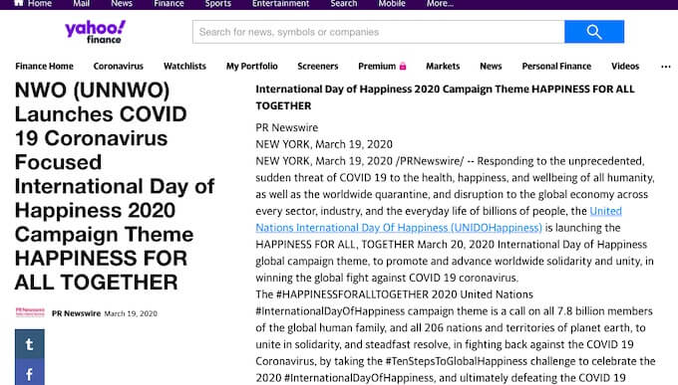Open Finance in top purple bar

[x=169, y=3]
